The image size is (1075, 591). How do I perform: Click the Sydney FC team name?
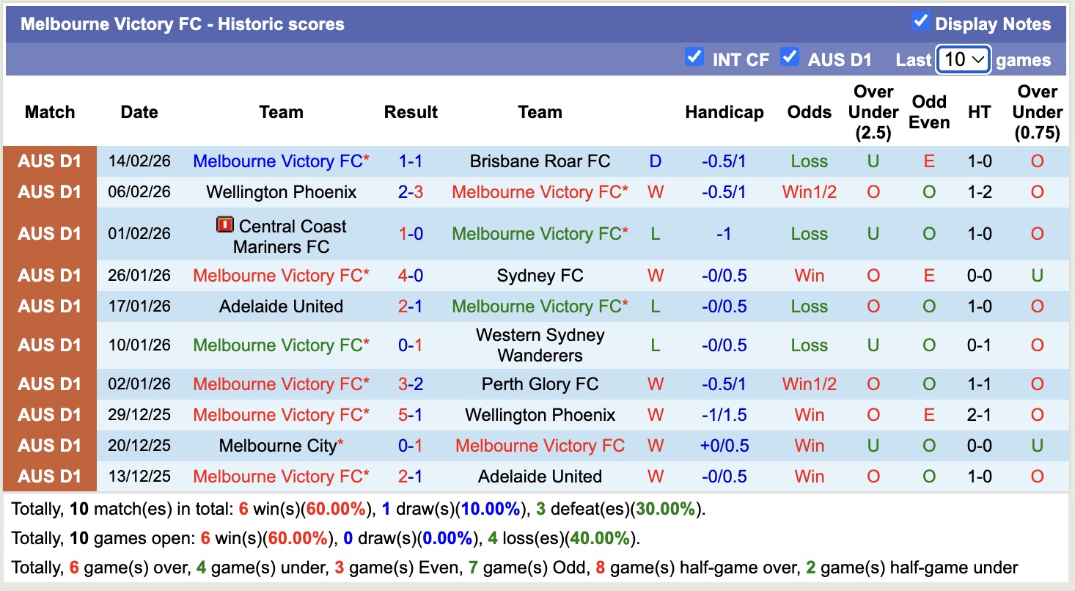(540, 275)
